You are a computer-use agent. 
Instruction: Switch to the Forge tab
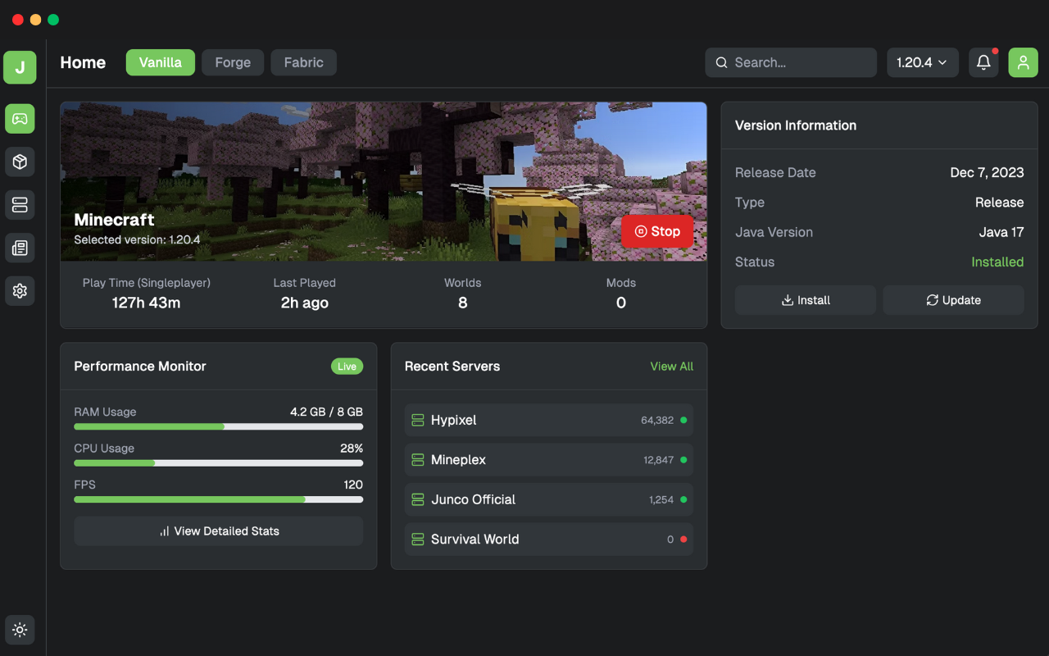coord(233,62)
